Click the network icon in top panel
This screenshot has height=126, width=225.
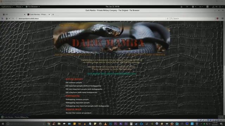[213, 7]
